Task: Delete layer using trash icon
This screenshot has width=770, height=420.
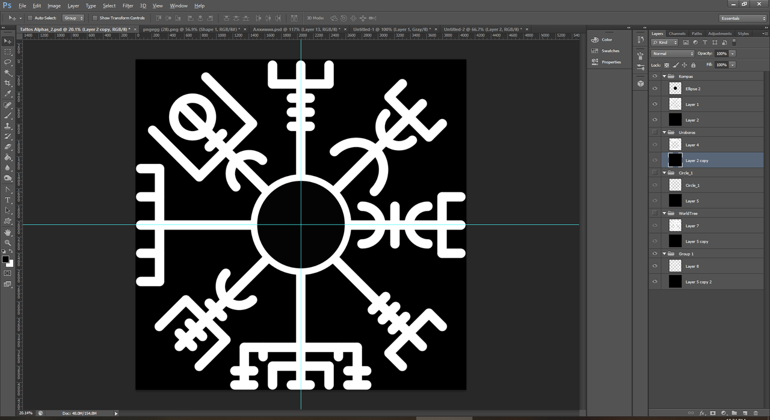Action: (756, 413)
